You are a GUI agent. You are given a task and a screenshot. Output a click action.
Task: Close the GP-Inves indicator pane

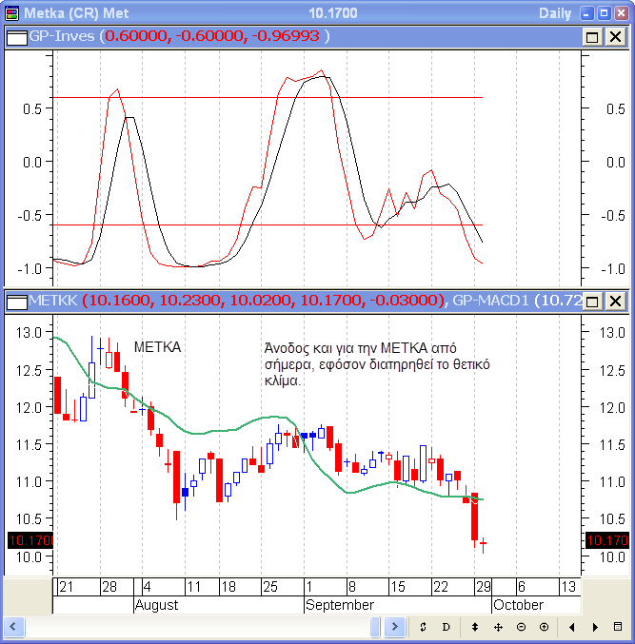[615, 36]
